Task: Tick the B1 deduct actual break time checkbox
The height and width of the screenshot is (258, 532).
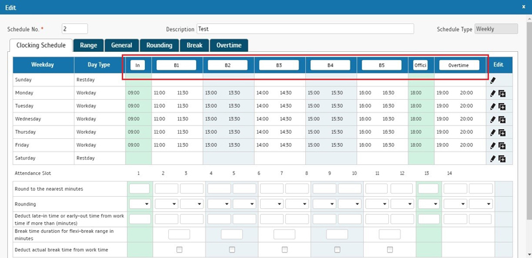Action: pos(179,249)
